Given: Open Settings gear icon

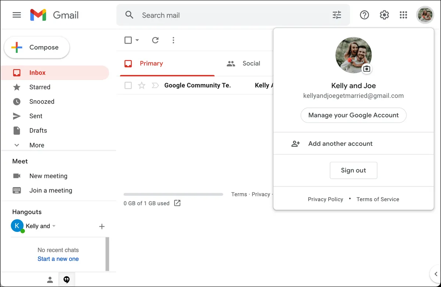Looking at the screenshot, I should pyautogui.click(x=384, y=15).
